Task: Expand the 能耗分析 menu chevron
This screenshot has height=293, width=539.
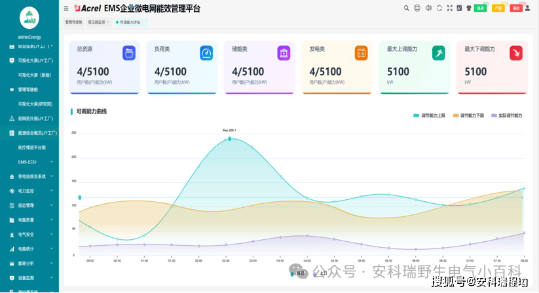Action: click(52, 263)
